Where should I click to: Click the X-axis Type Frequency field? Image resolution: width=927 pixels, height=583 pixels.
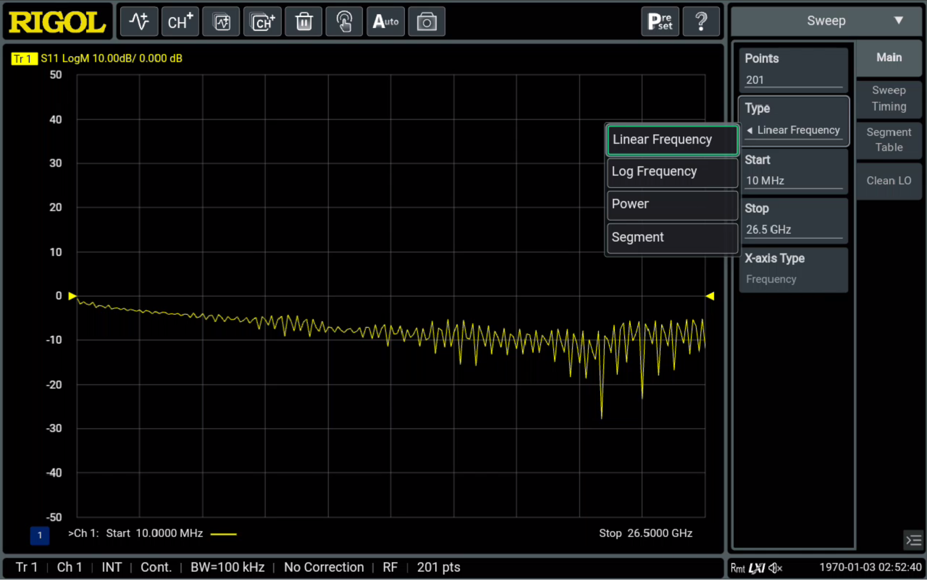(793, 269)
